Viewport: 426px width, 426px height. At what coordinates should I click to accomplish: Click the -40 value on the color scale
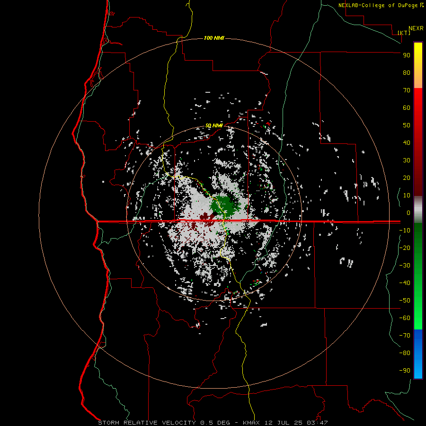coord(405,283)
